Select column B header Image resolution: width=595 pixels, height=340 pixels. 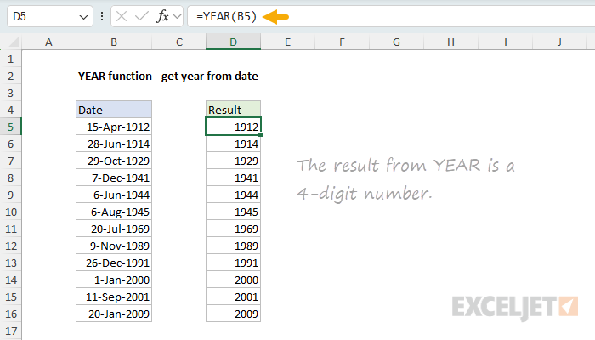(114, 42)
